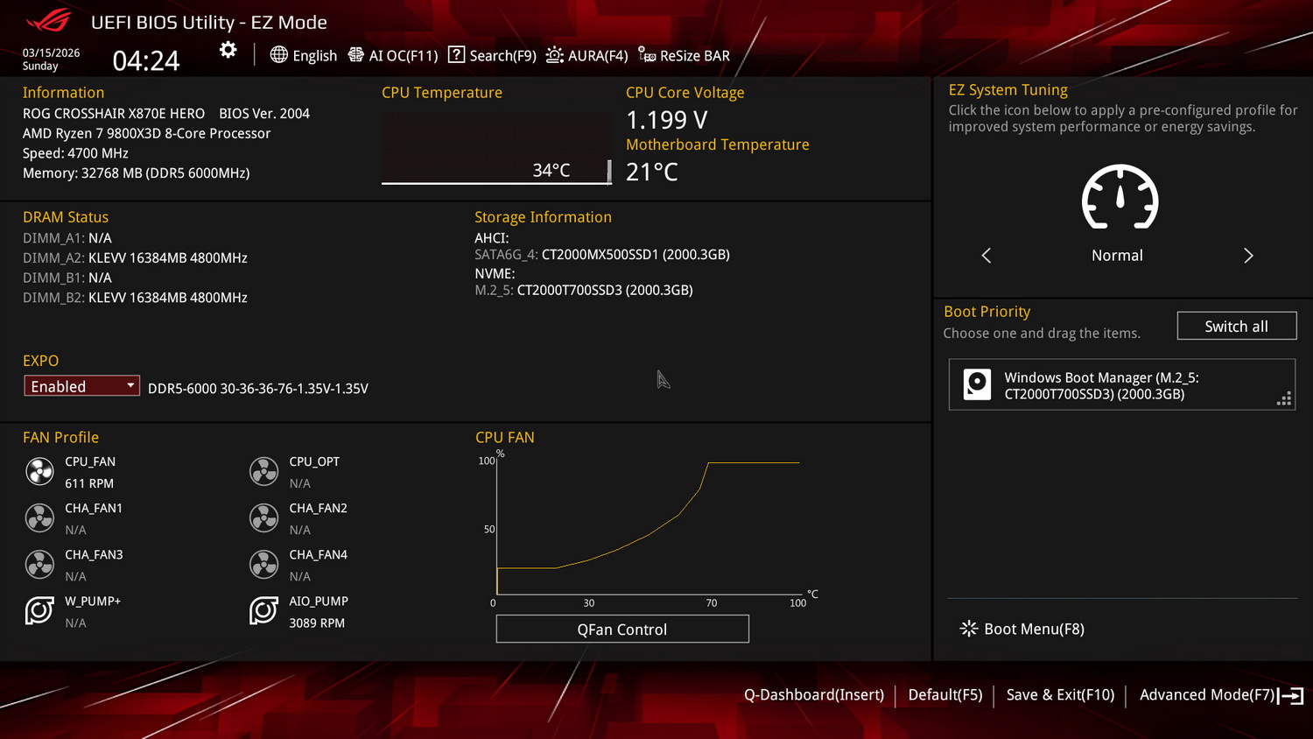Click the BIOS Ver. 2004 text
1313x739 pixels.
point(264,114)
